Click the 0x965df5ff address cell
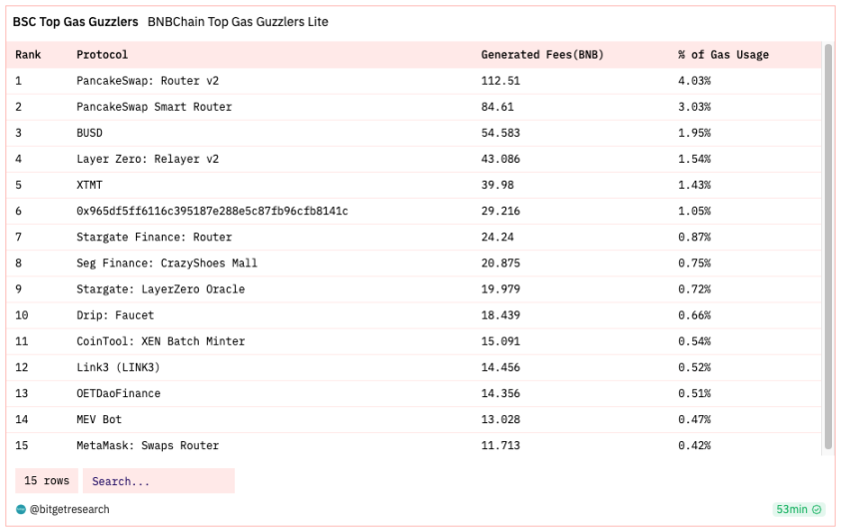The image size is (841, 532). pyautogui.click(x=212, y=211)
